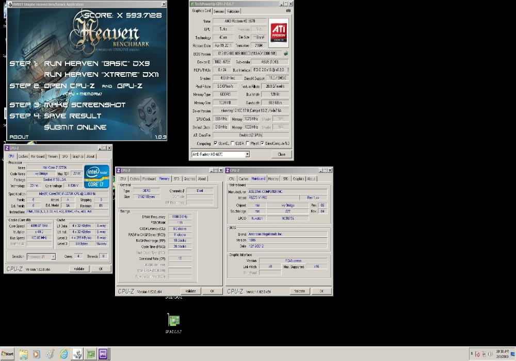This screenshot has width=516, height=361.
Task: Click Save Result in Heaven window
Action: pyautogui.click(x=73, y=116)
